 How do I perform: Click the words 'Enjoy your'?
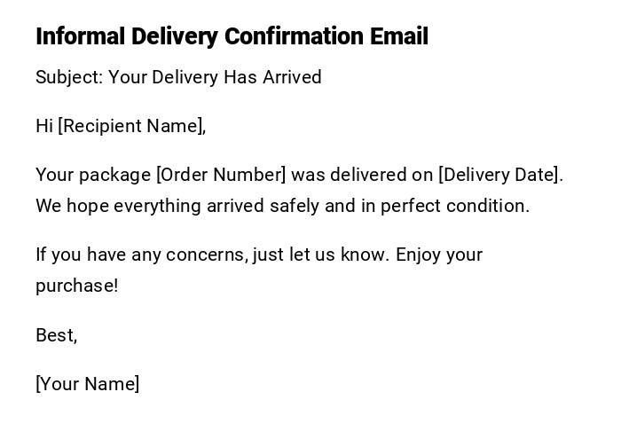439,255
